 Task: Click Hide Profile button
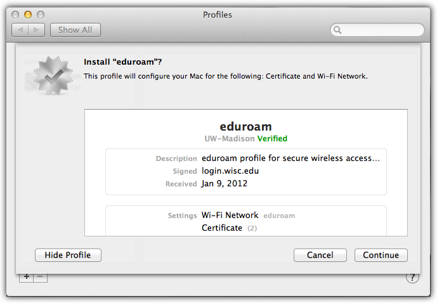click(x=68, y=255)
